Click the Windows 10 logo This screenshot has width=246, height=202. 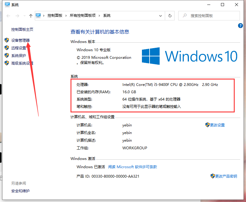click(x=190, y=56)
